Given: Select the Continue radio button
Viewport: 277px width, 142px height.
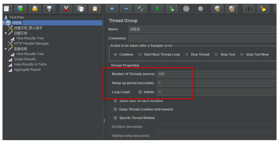Looking at the screenshot, I should tap(115, 54).
